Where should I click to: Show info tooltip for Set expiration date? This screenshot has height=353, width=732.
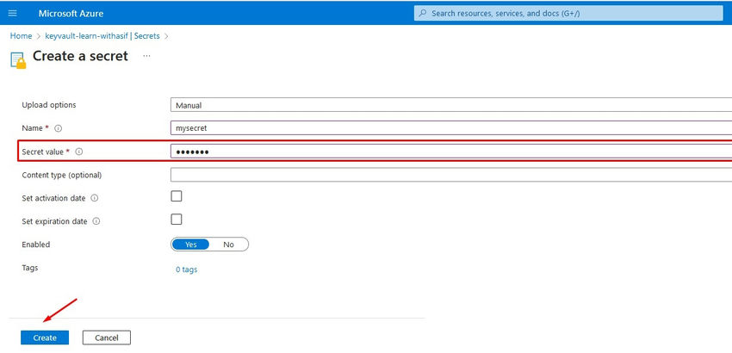(96, 222)
